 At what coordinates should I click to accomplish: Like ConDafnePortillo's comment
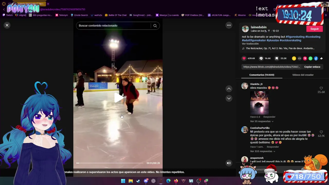click(x=321, y=132)
